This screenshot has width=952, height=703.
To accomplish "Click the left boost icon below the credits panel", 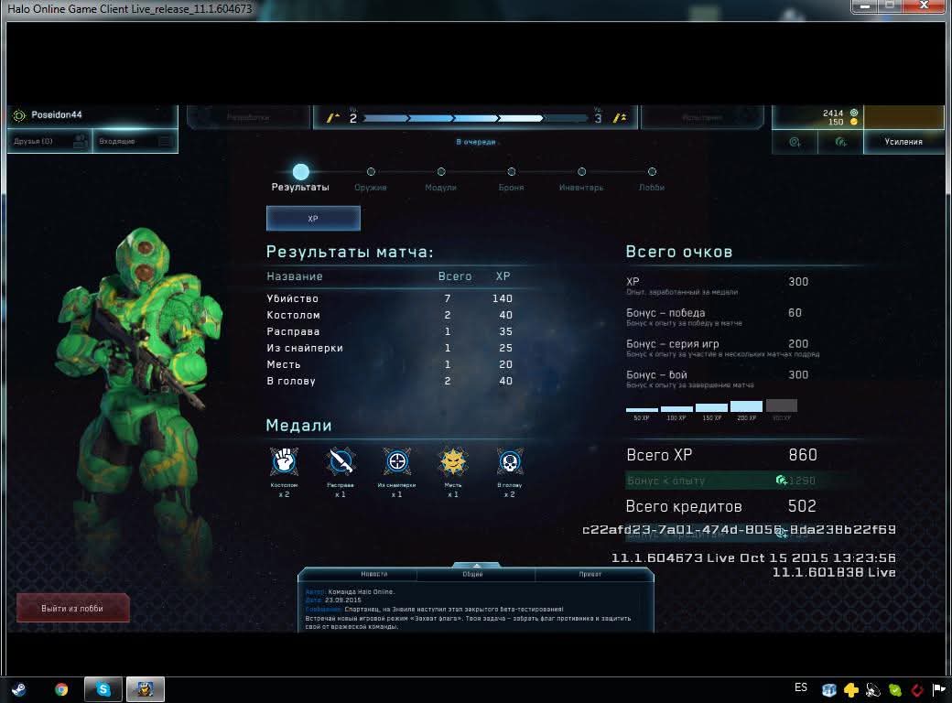I will click(x=795, y=142).
